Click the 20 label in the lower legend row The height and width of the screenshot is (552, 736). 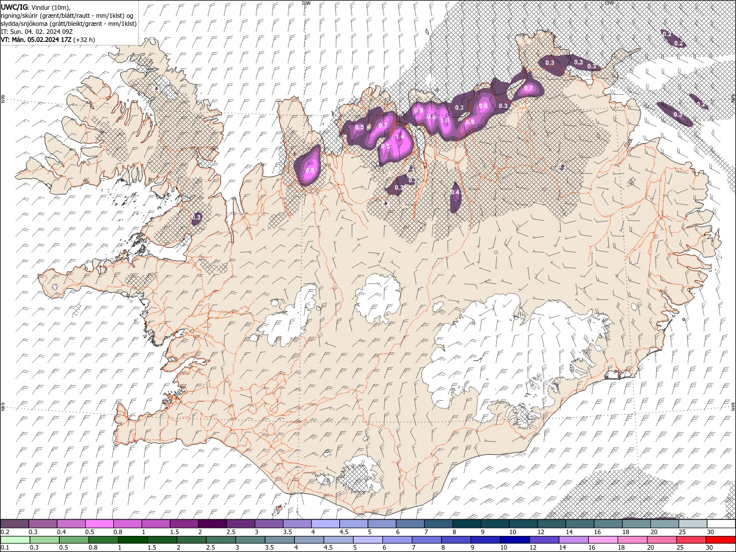(651, 548)
